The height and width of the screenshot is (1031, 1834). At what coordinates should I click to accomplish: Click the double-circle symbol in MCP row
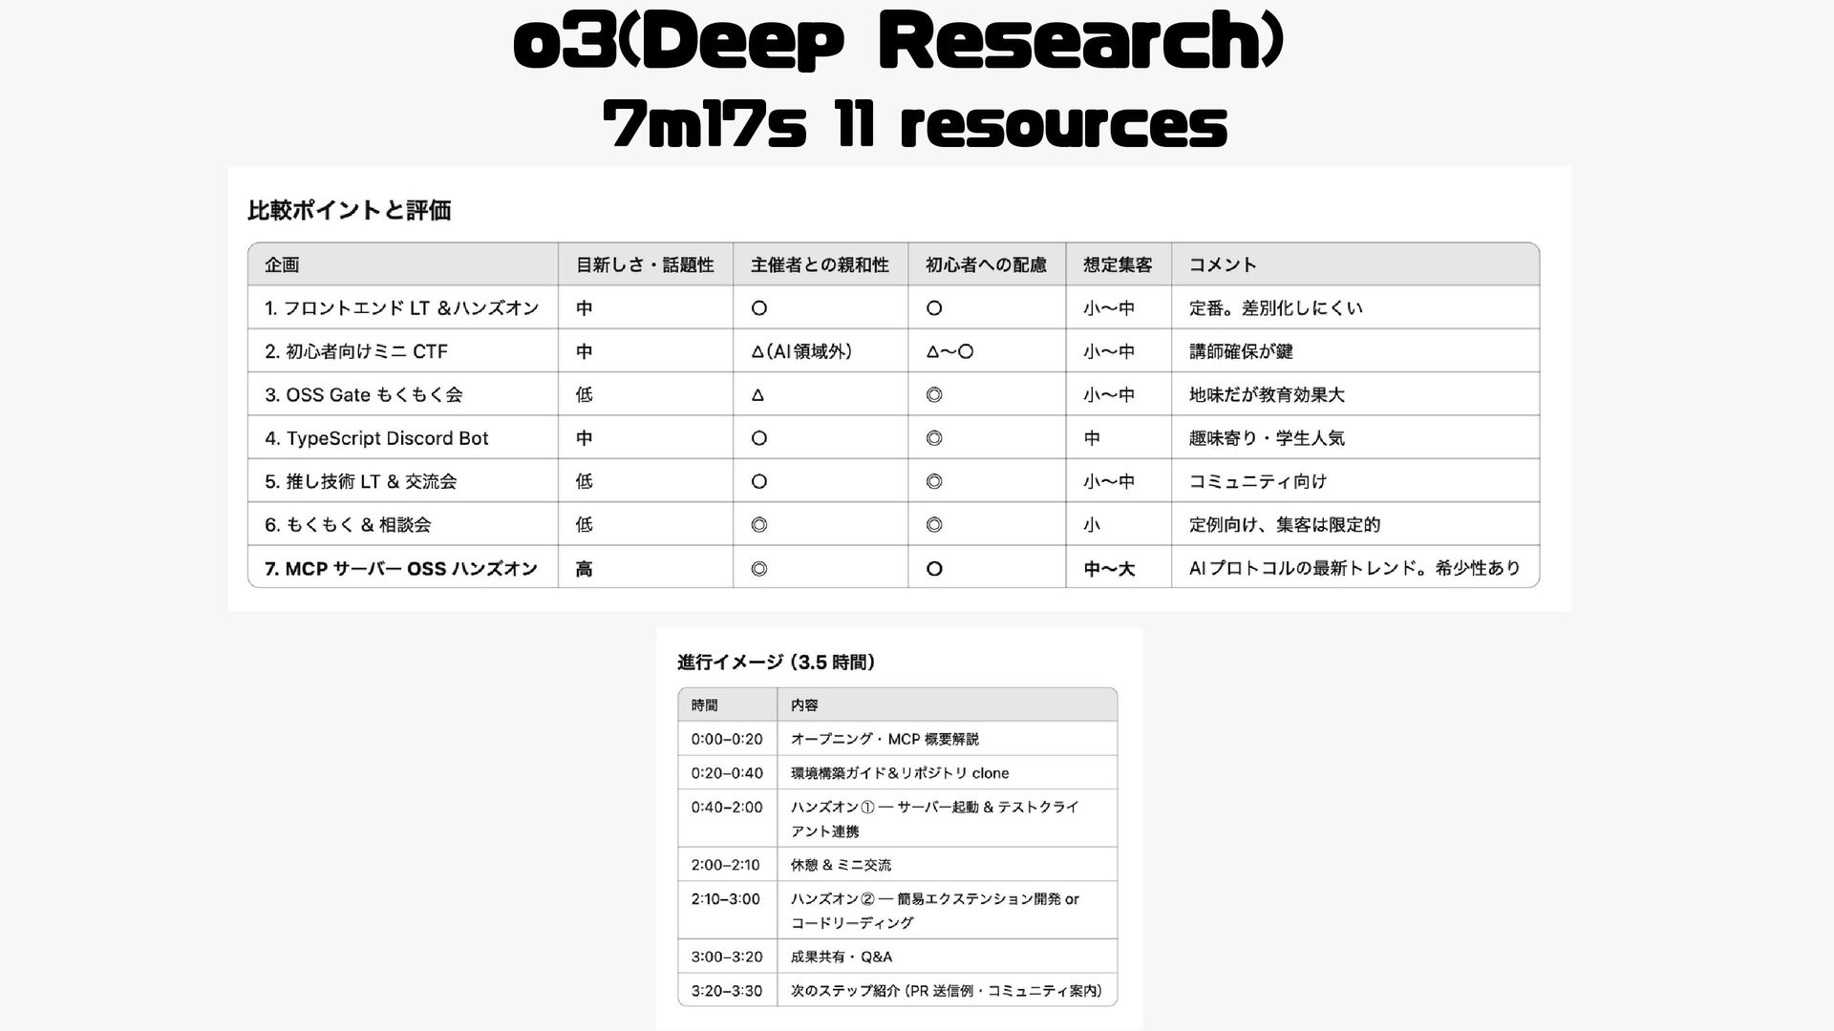(759, 569)
